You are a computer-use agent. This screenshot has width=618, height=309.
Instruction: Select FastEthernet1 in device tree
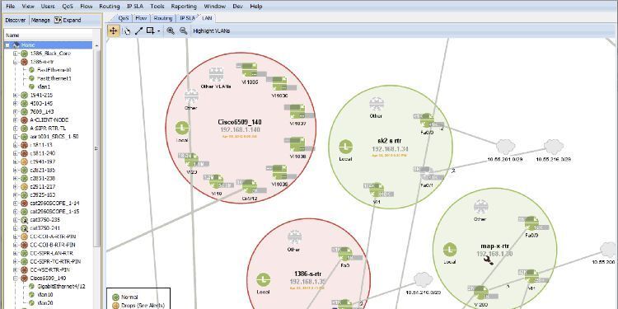tap(54, 78)
